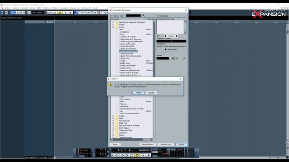Open the Archivo menu

point(8,8)
